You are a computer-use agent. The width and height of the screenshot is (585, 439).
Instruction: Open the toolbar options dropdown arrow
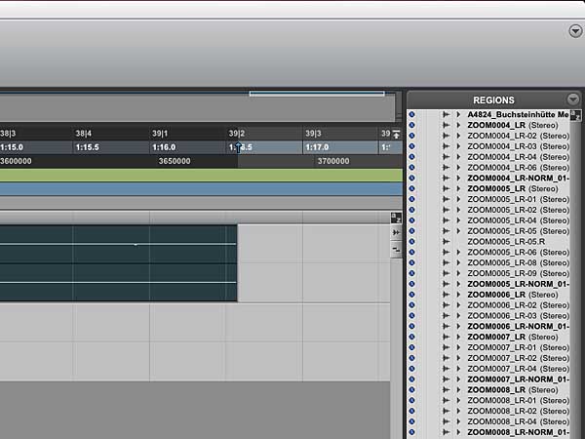575,31
